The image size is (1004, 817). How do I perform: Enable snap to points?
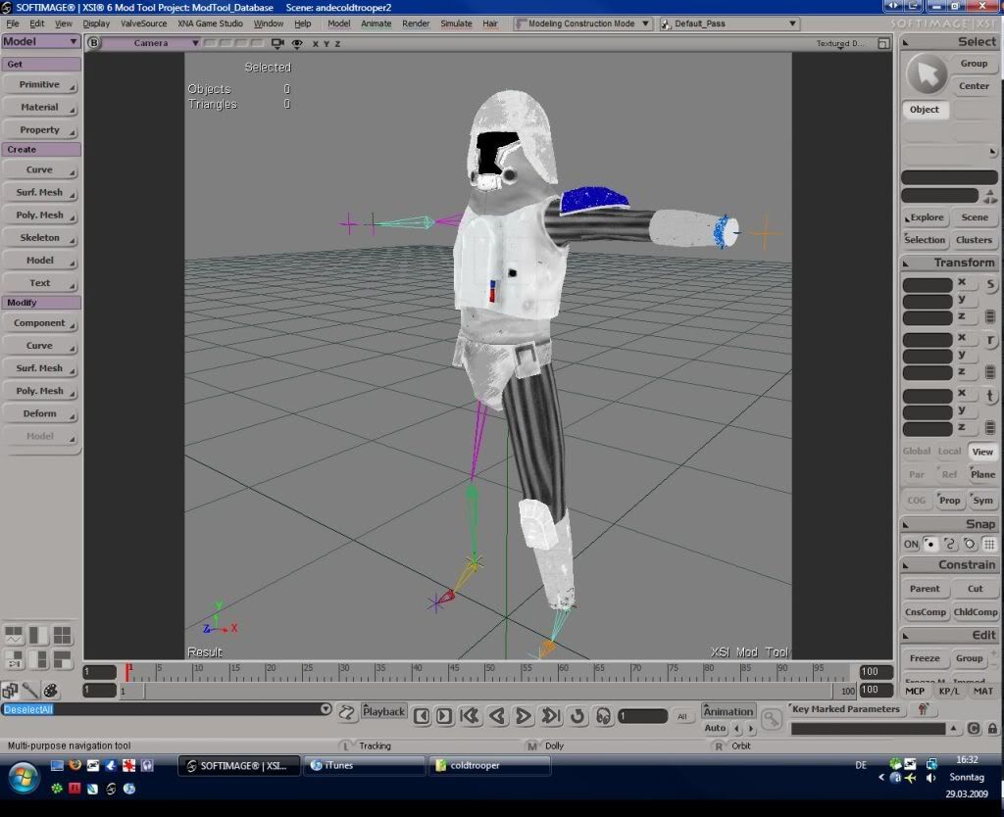[930, 545]
